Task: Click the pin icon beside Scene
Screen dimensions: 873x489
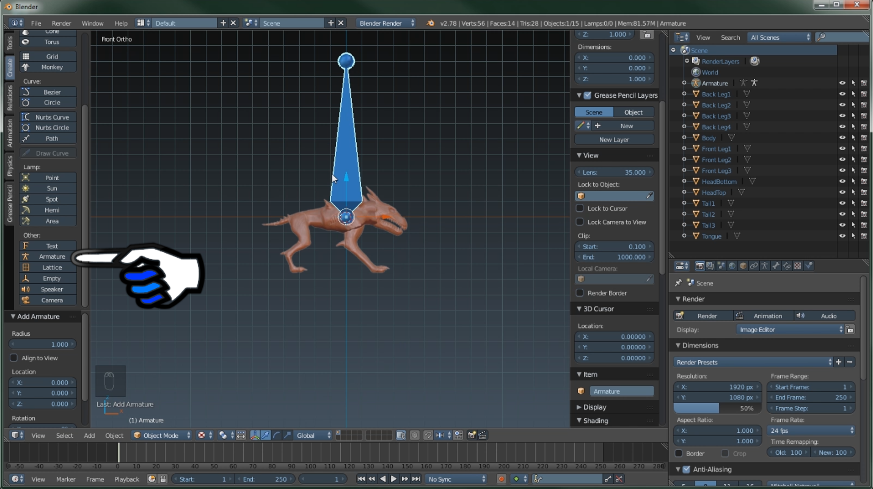Action: pos(678,283)
